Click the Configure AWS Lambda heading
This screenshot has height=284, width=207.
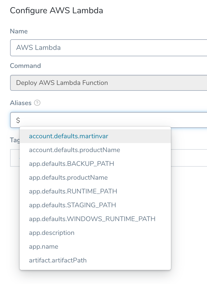pos(57,11)
